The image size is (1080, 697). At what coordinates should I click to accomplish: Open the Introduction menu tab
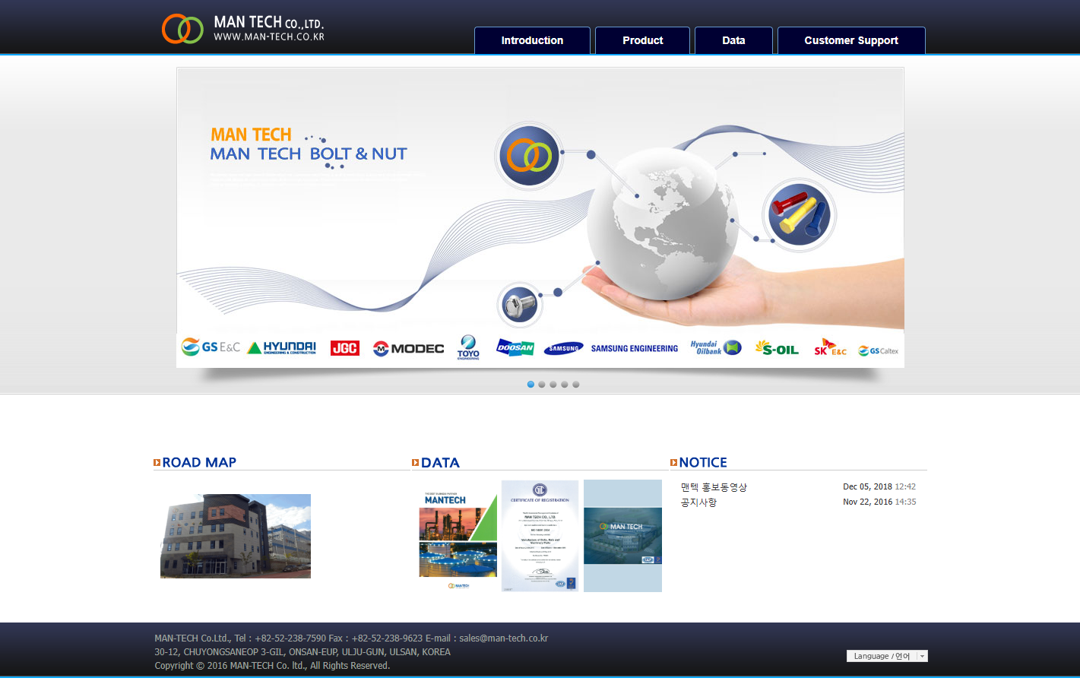(532, 40)
